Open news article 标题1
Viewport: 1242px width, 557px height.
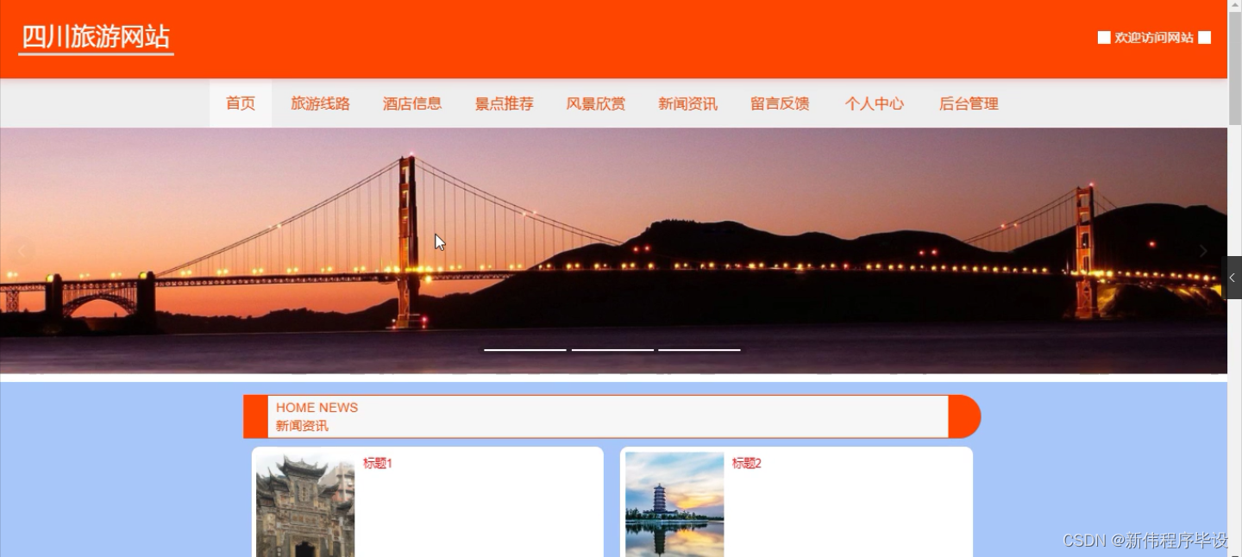point(378,463)
